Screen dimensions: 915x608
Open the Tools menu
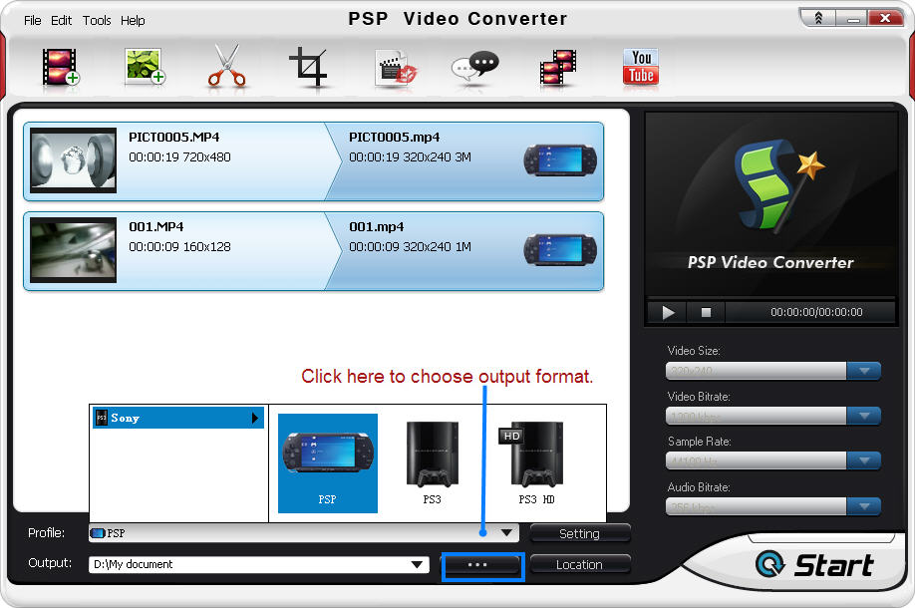(97, 20)
